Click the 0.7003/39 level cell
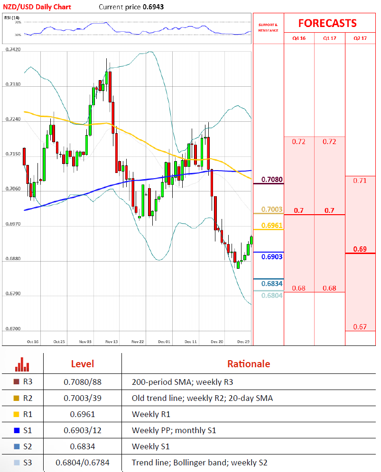The height and width of the screenshot is (472, 381). (83, 398)
